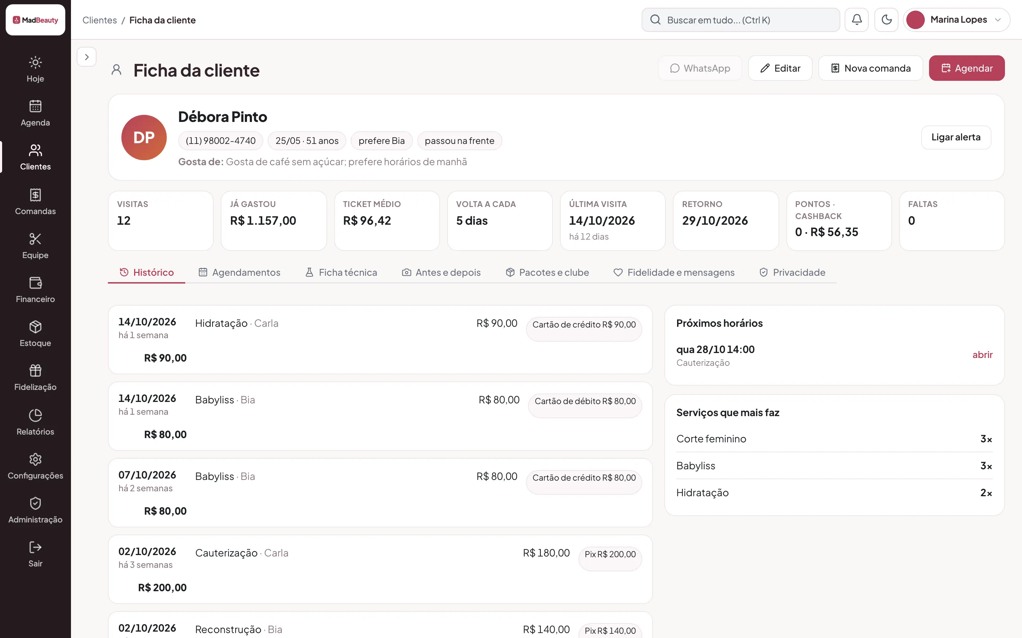1022x638 pixels.
Task: Click the prefere Bia tag
Action: point(381,141)
